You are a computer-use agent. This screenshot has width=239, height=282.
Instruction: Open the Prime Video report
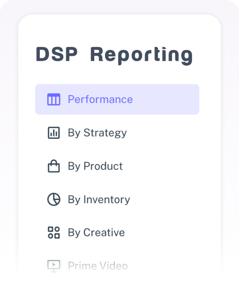pos(117,266)
